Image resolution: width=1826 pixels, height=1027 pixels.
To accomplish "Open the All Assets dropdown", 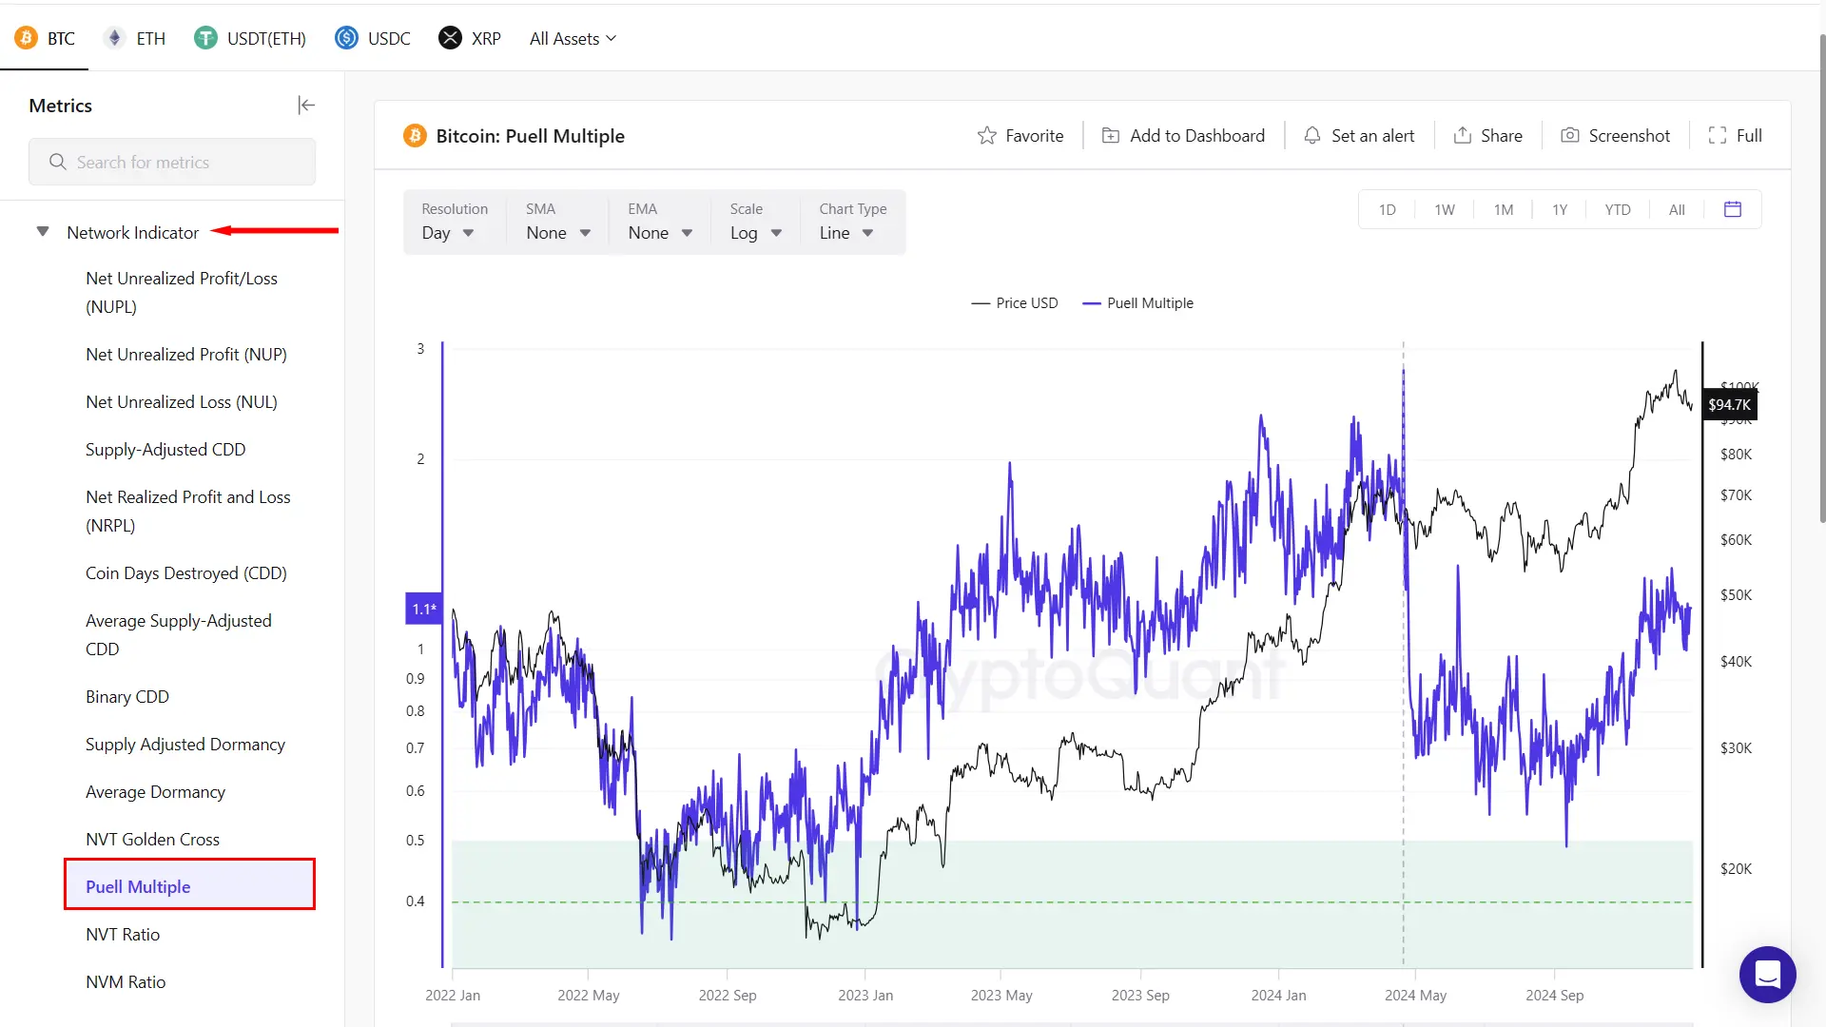I will click(573, 38).
